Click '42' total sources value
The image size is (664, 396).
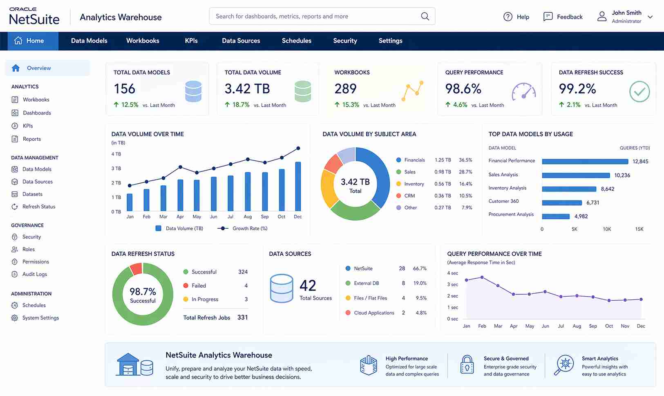pos(308,285)
